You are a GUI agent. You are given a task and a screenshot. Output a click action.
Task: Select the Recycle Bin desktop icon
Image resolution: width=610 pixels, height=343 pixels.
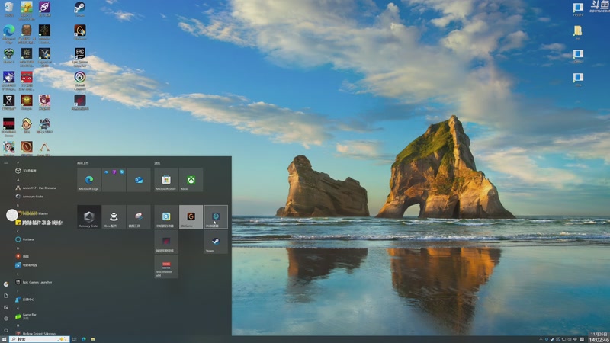pyautogui.click(x=8, y=9)
